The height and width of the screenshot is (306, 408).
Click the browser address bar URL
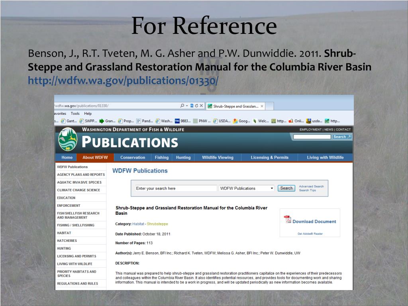click(x=81, y=106)
